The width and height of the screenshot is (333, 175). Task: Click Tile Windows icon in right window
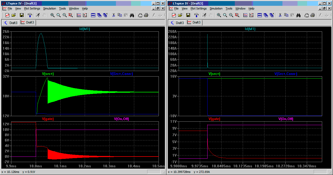coord(260,15)
